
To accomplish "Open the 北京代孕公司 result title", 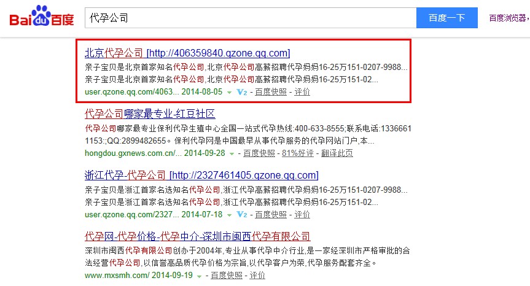I will pyautogui.click(x=187, y=53).
